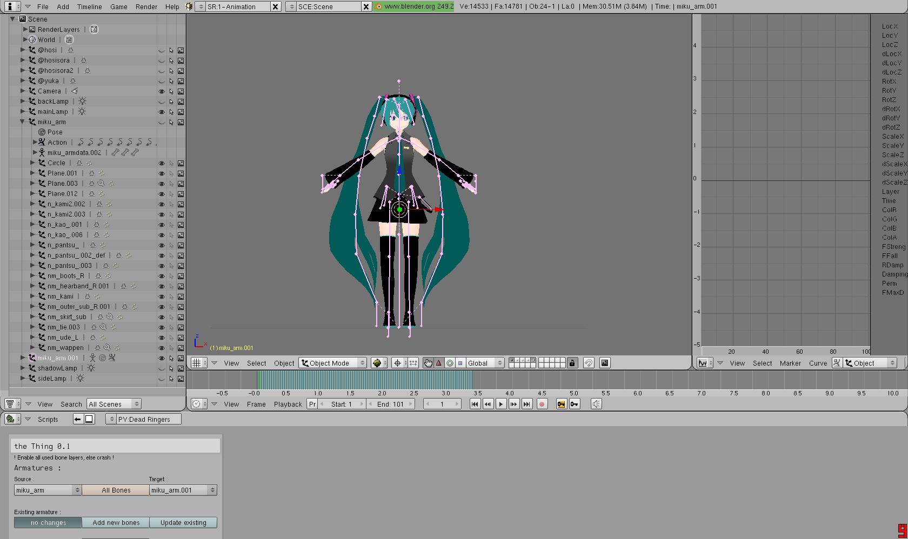908x539 pixels.
Task: Jump to the start frame of the timeline
Action: click(475, 404)
